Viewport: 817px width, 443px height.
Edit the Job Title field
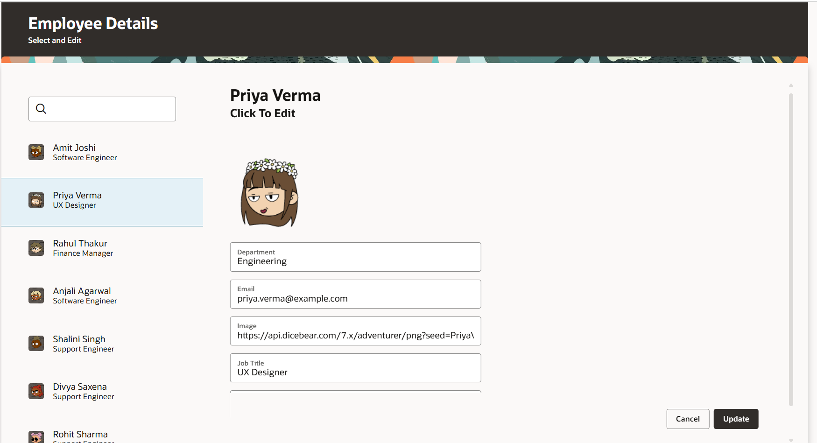point(355,368)
